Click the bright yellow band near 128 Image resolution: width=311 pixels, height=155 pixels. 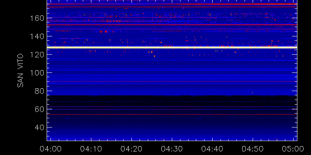coord(172,47)
